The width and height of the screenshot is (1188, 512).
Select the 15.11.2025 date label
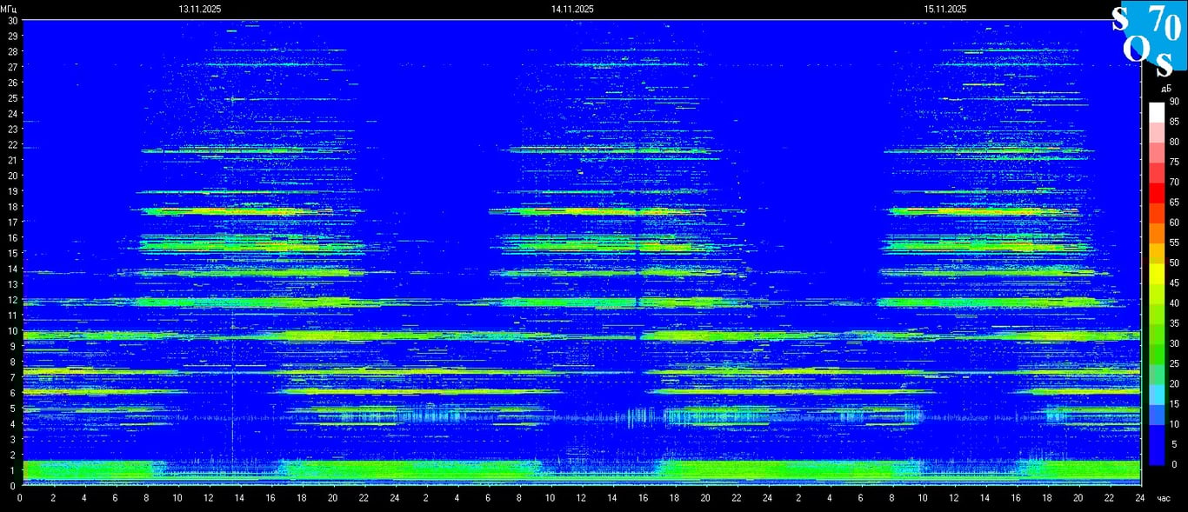[x=945, y=9]
